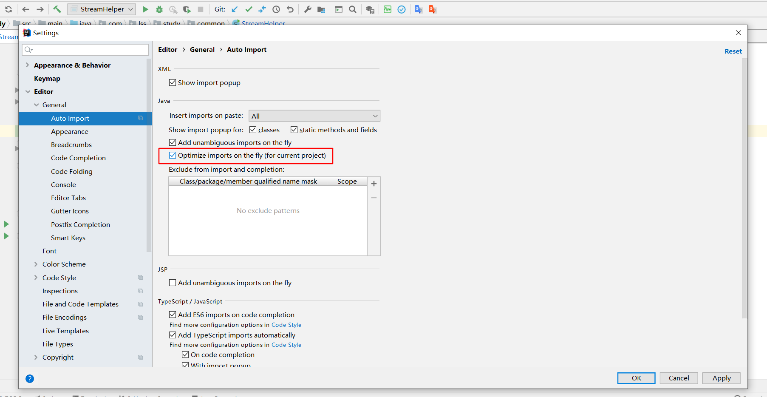Navigate back with the left arrow icon
This screenshot has width=767, height=397.
click(x=25, y=9)
